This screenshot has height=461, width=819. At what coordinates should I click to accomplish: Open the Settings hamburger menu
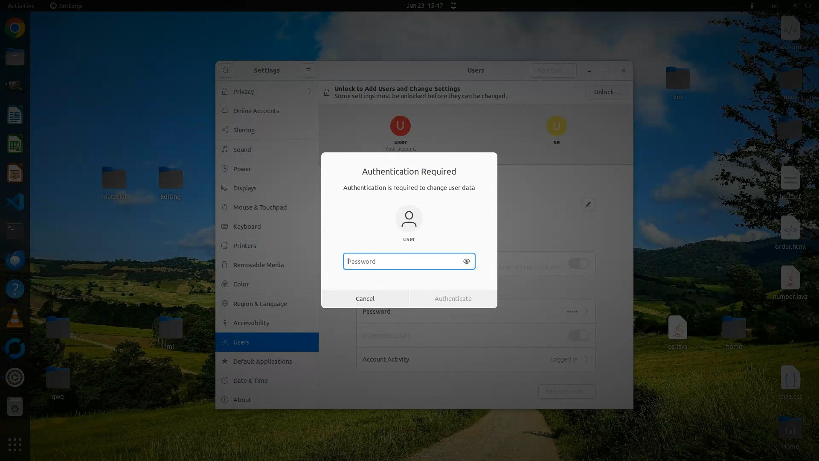point(308,70)
